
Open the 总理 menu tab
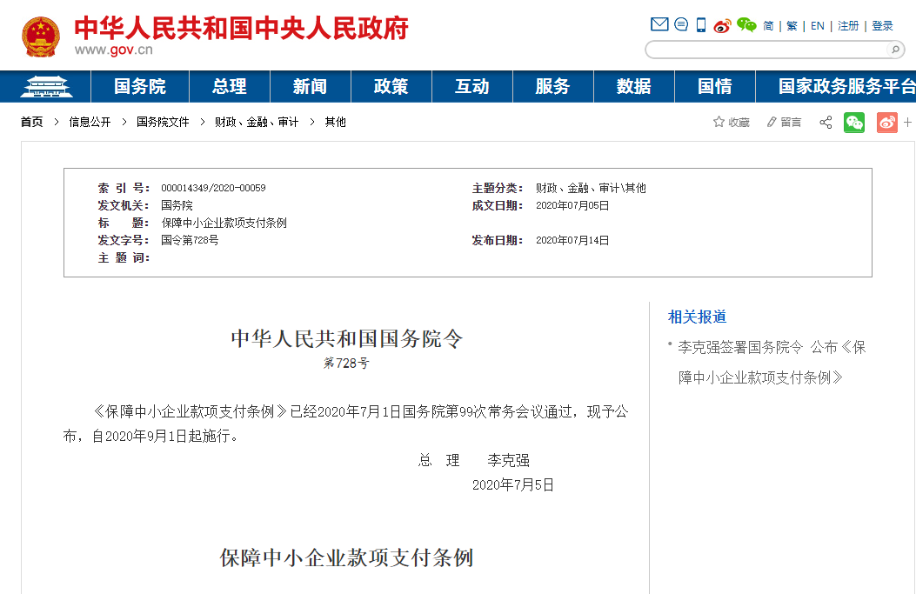[x=229, y=86]
